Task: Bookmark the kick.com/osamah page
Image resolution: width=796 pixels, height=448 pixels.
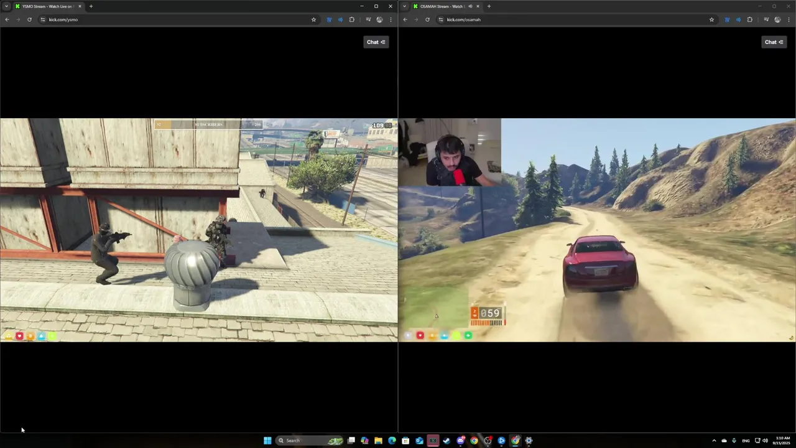Action: (x=711, y=19)
